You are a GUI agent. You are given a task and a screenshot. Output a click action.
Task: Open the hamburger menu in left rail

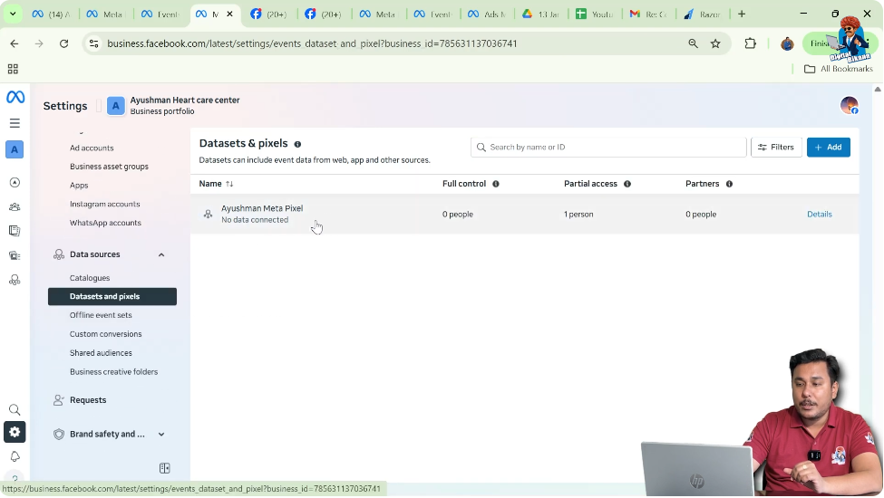coord(15,123)
